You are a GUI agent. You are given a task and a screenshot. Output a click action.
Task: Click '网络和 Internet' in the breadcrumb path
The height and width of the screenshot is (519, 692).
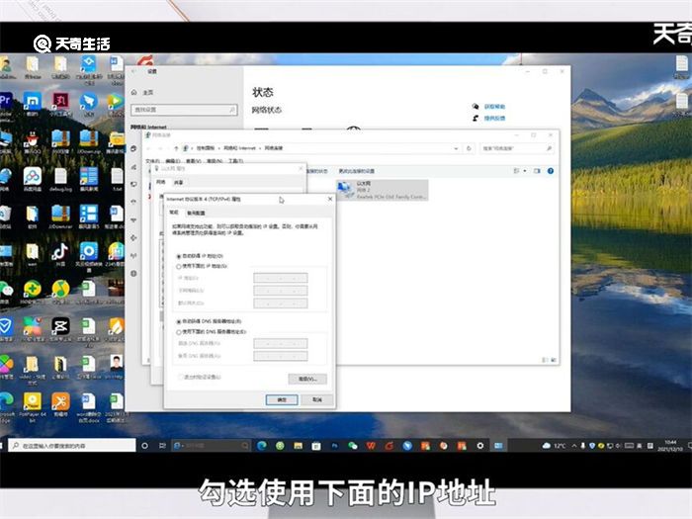coord(239,148)
